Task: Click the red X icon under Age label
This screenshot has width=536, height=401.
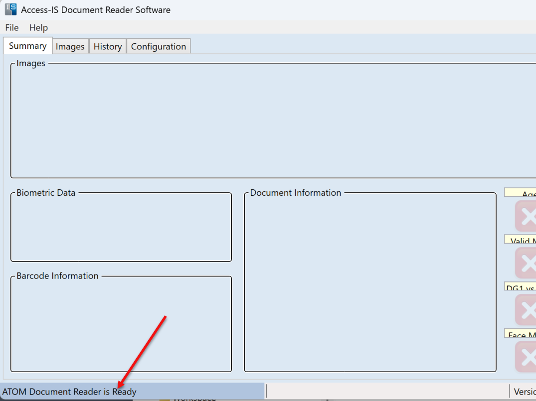Action: (526, 216)
